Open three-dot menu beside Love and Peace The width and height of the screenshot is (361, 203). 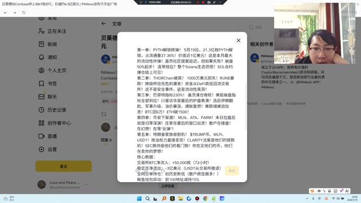86,184
